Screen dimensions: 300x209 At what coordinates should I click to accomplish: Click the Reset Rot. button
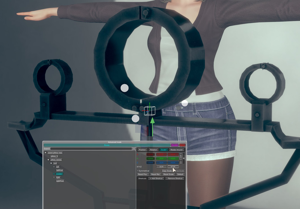[155, 175]
